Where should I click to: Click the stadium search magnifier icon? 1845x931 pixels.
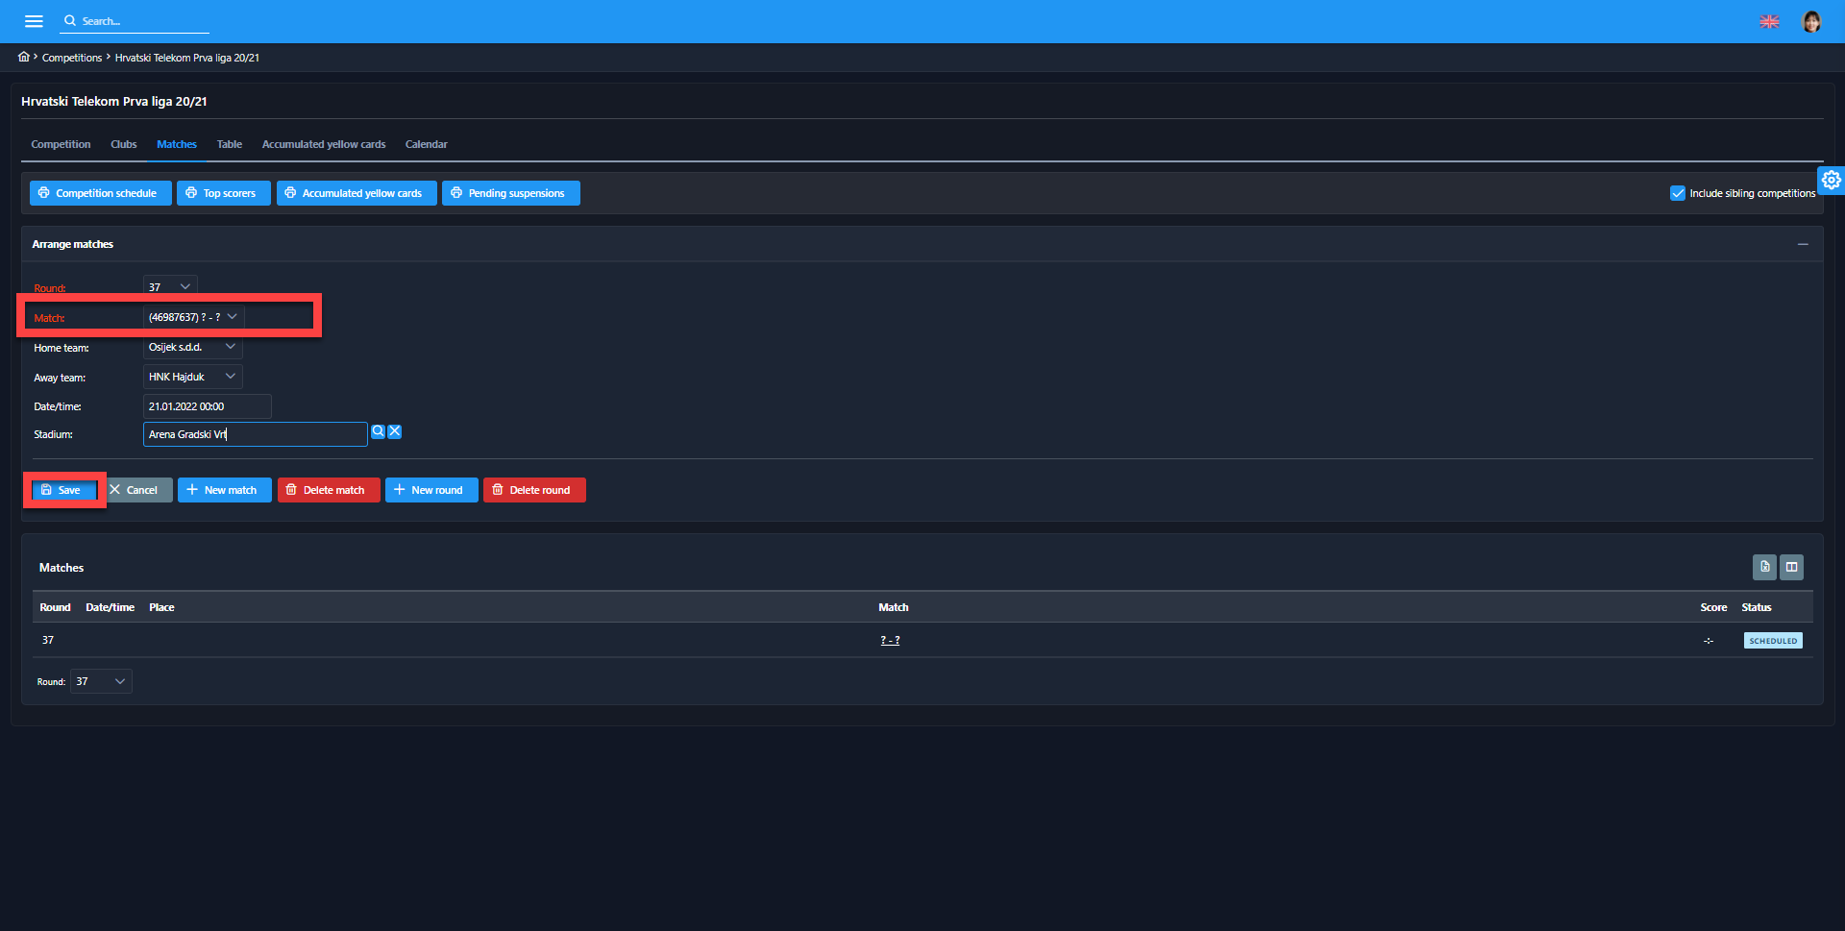pyautogui.click(x=379, y=432)
